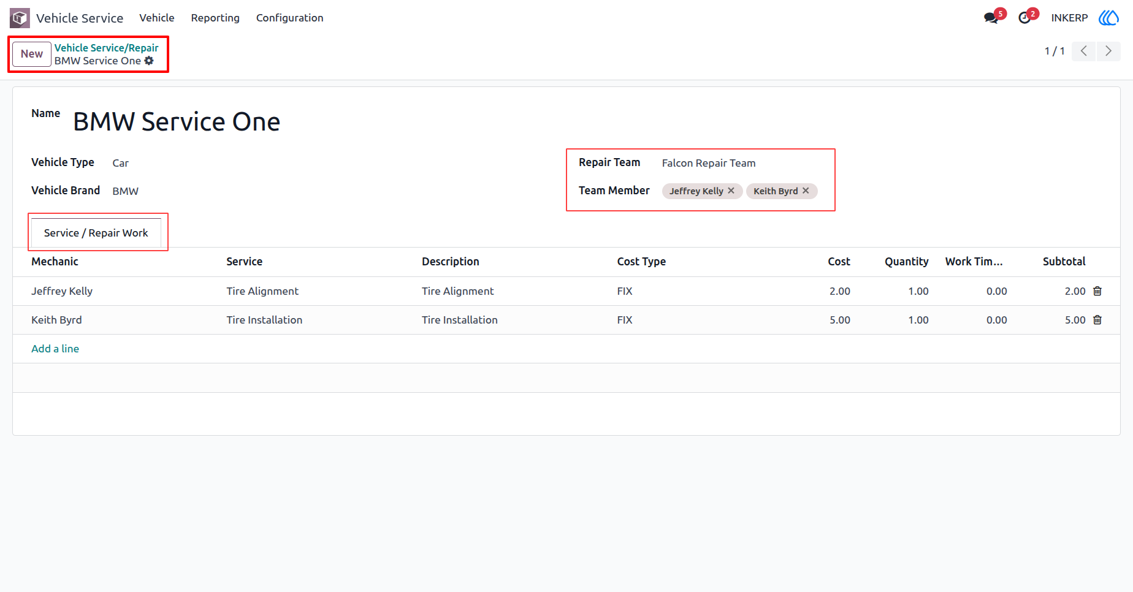Screen dimensions: 1133x592
Task: Click Add a line link
Action: (55, 349)
